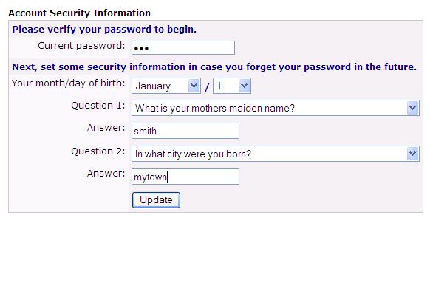430x283 pixels.
Task: Click the arrow icon on January month selector
Action: (194, 86)
